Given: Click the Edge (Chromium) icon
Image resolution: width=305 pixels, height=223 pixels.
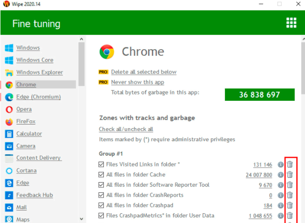Looking at the screenshot, I should 9,97.
